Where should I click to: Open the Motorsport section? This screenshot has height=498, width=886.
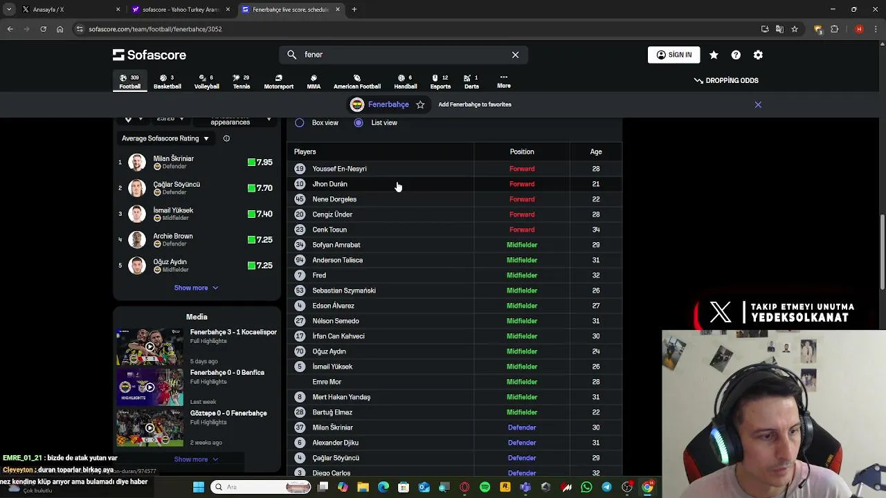pos(278,82)
